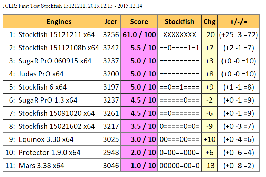Click record (+1 -1 =8)
This screenshot has width=266, height=177.
click(238, 87)
